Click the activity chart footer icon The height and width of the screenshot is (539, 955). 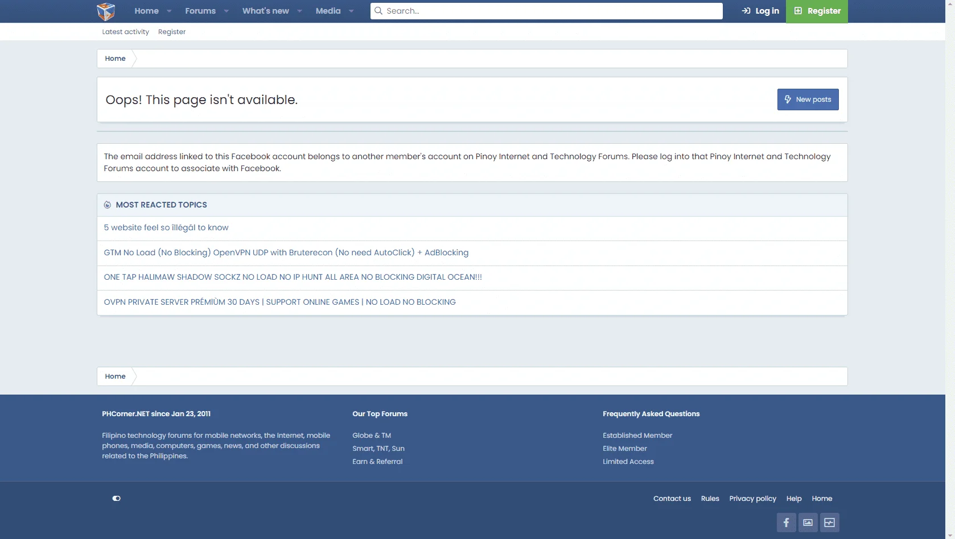[829, 523]
